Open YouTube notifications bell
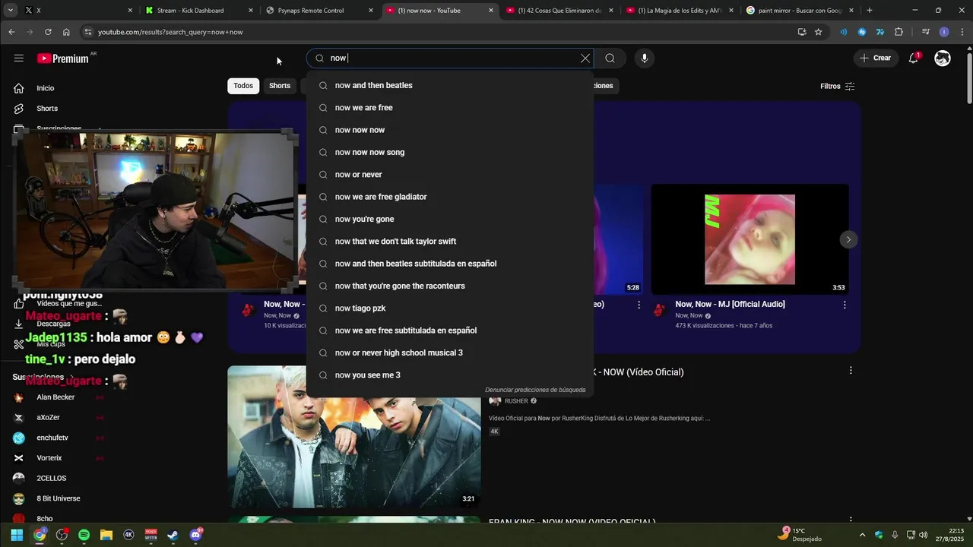 (914, 58)
